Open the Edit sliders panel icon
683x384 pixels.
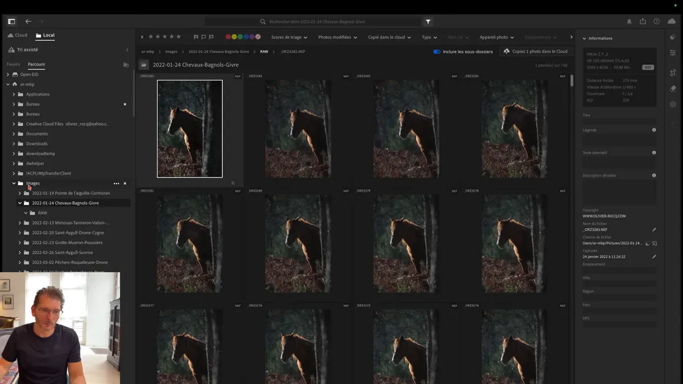pos(672,53)
